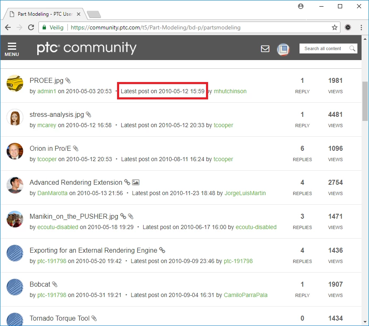Open a new browser tab
369x326 pixels.
[x=94, y=14]
